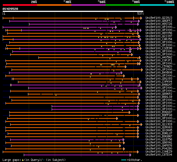The width and height of the screenshot is (177, 162).
Task: Open the UniRef100_Q8GFF2 hit label
Action: [x=159, y=21]
